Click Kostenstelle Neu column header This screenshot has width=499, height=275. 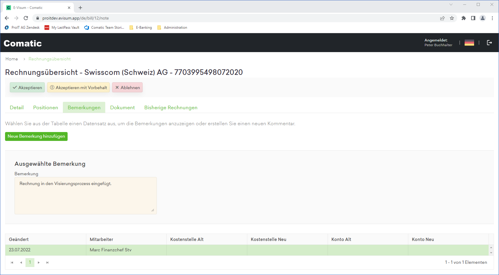[287, 239]
